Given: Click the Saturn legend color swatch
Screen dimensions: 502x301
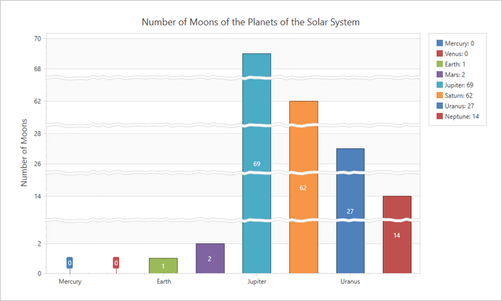Looking at the screenshot, I should (x=439, y=96).
